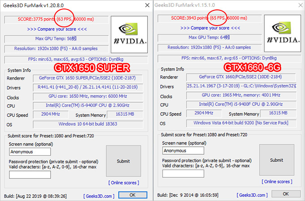Click the NVIDIA logo in v1.20.8.0 window

tap(129, 35)
